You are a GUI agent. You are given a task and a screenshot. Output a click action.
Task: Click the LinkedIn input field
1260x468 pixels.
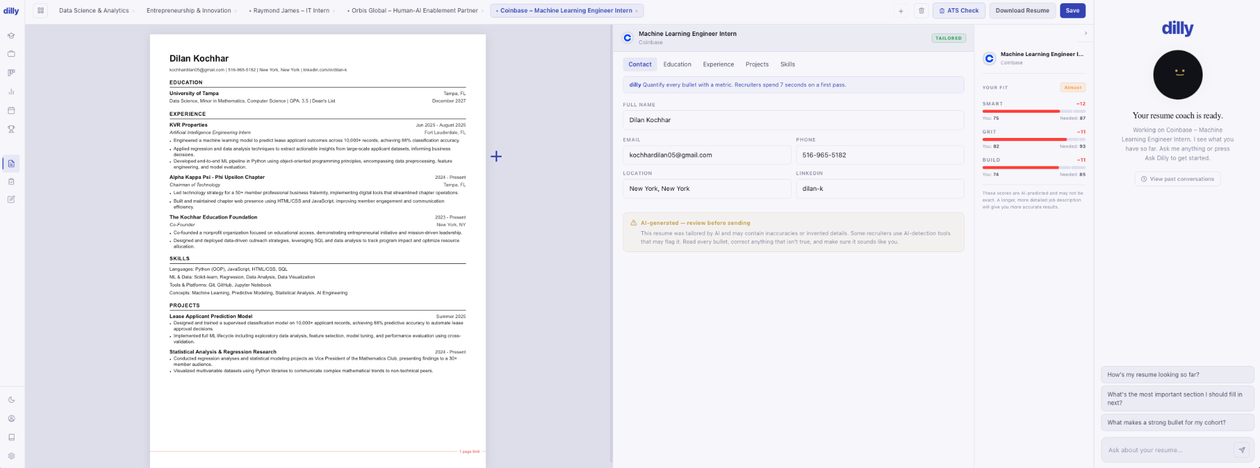(x=879, y=189)
